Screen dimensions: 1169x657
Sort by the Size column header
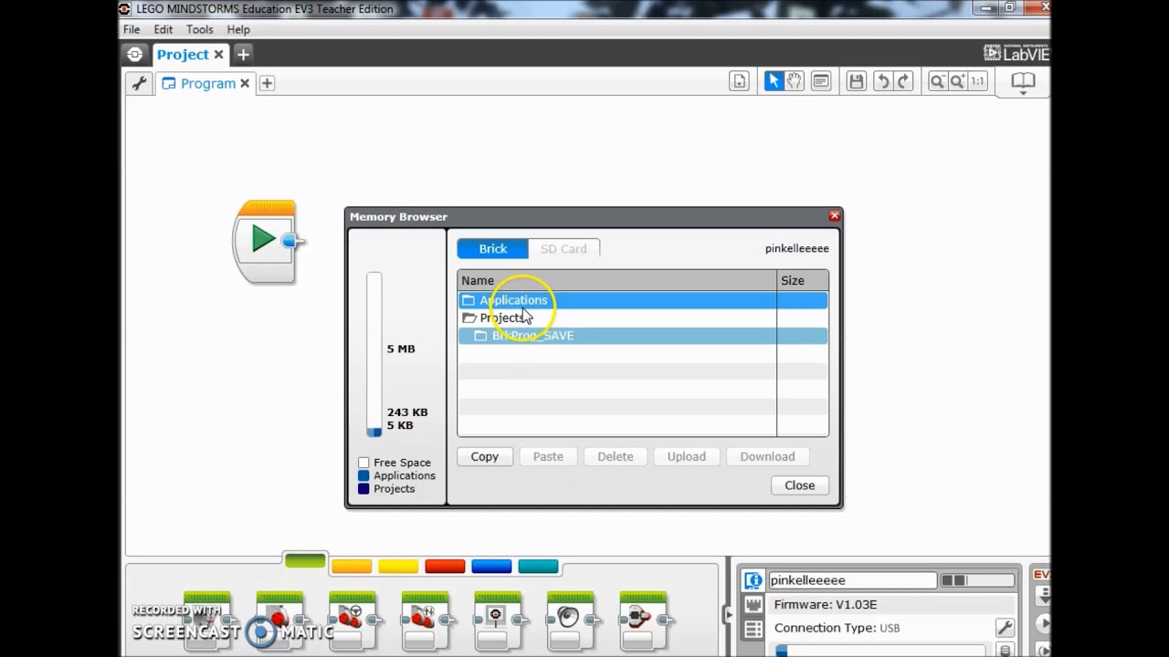(x=803, y=280)
